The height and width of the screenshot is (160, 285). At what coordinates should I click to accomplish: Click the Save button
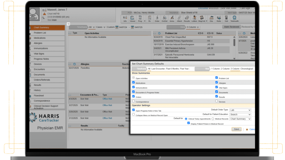[x=236, y=129]
